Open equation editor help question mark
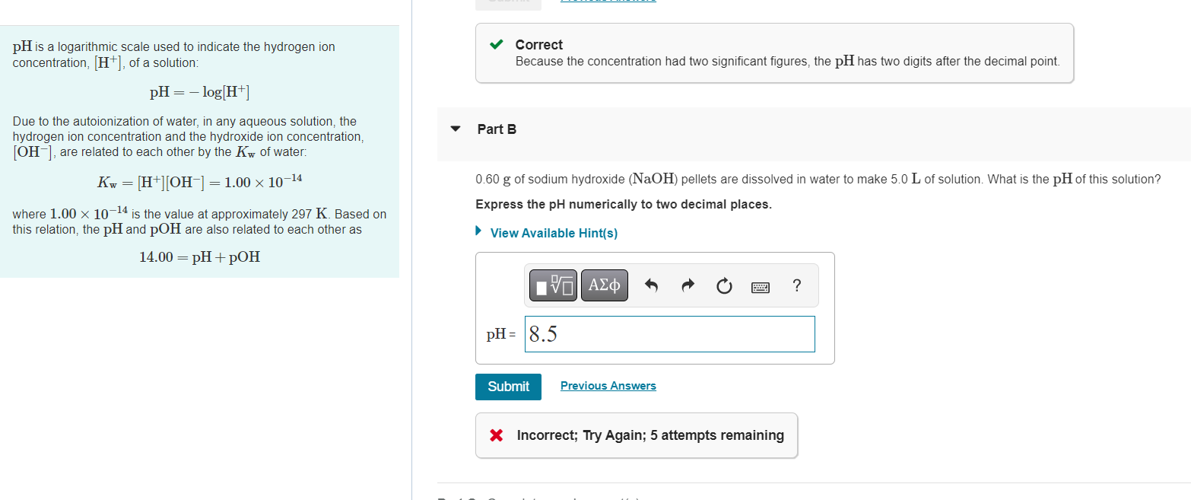1191x500 pixels. [x=796, y=285]
